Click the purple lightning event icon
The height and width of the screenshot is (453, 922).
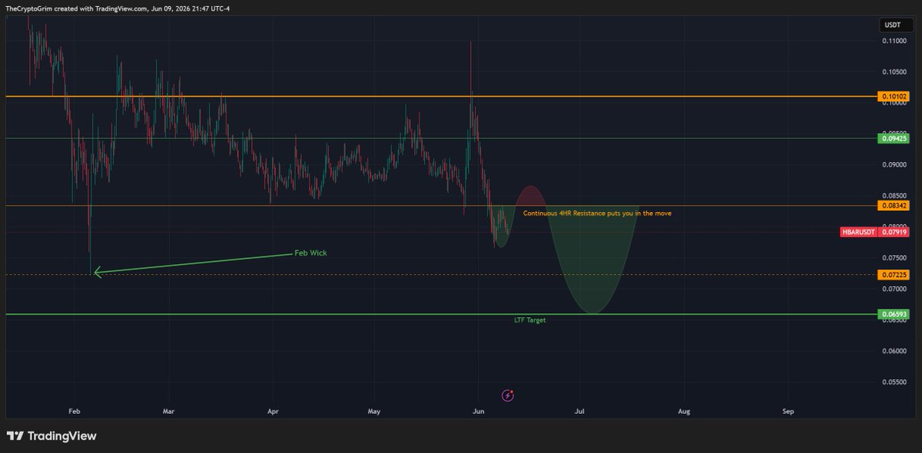[508, 395]
